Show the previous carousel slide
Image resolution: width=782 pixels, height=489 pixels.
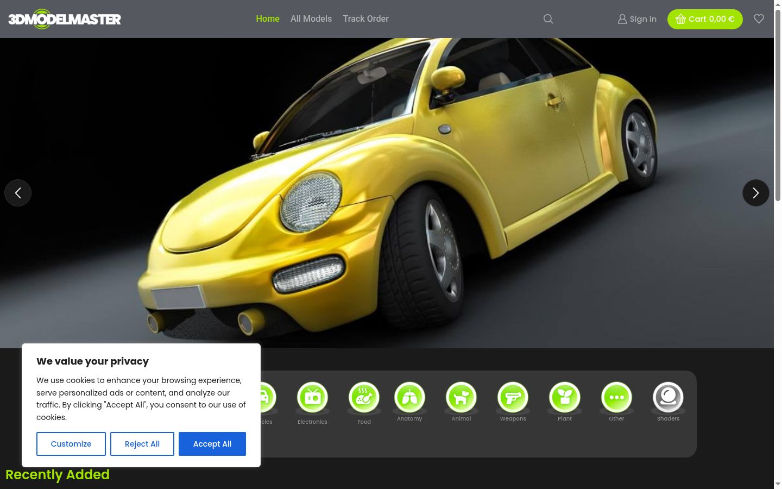click(18, 193)
